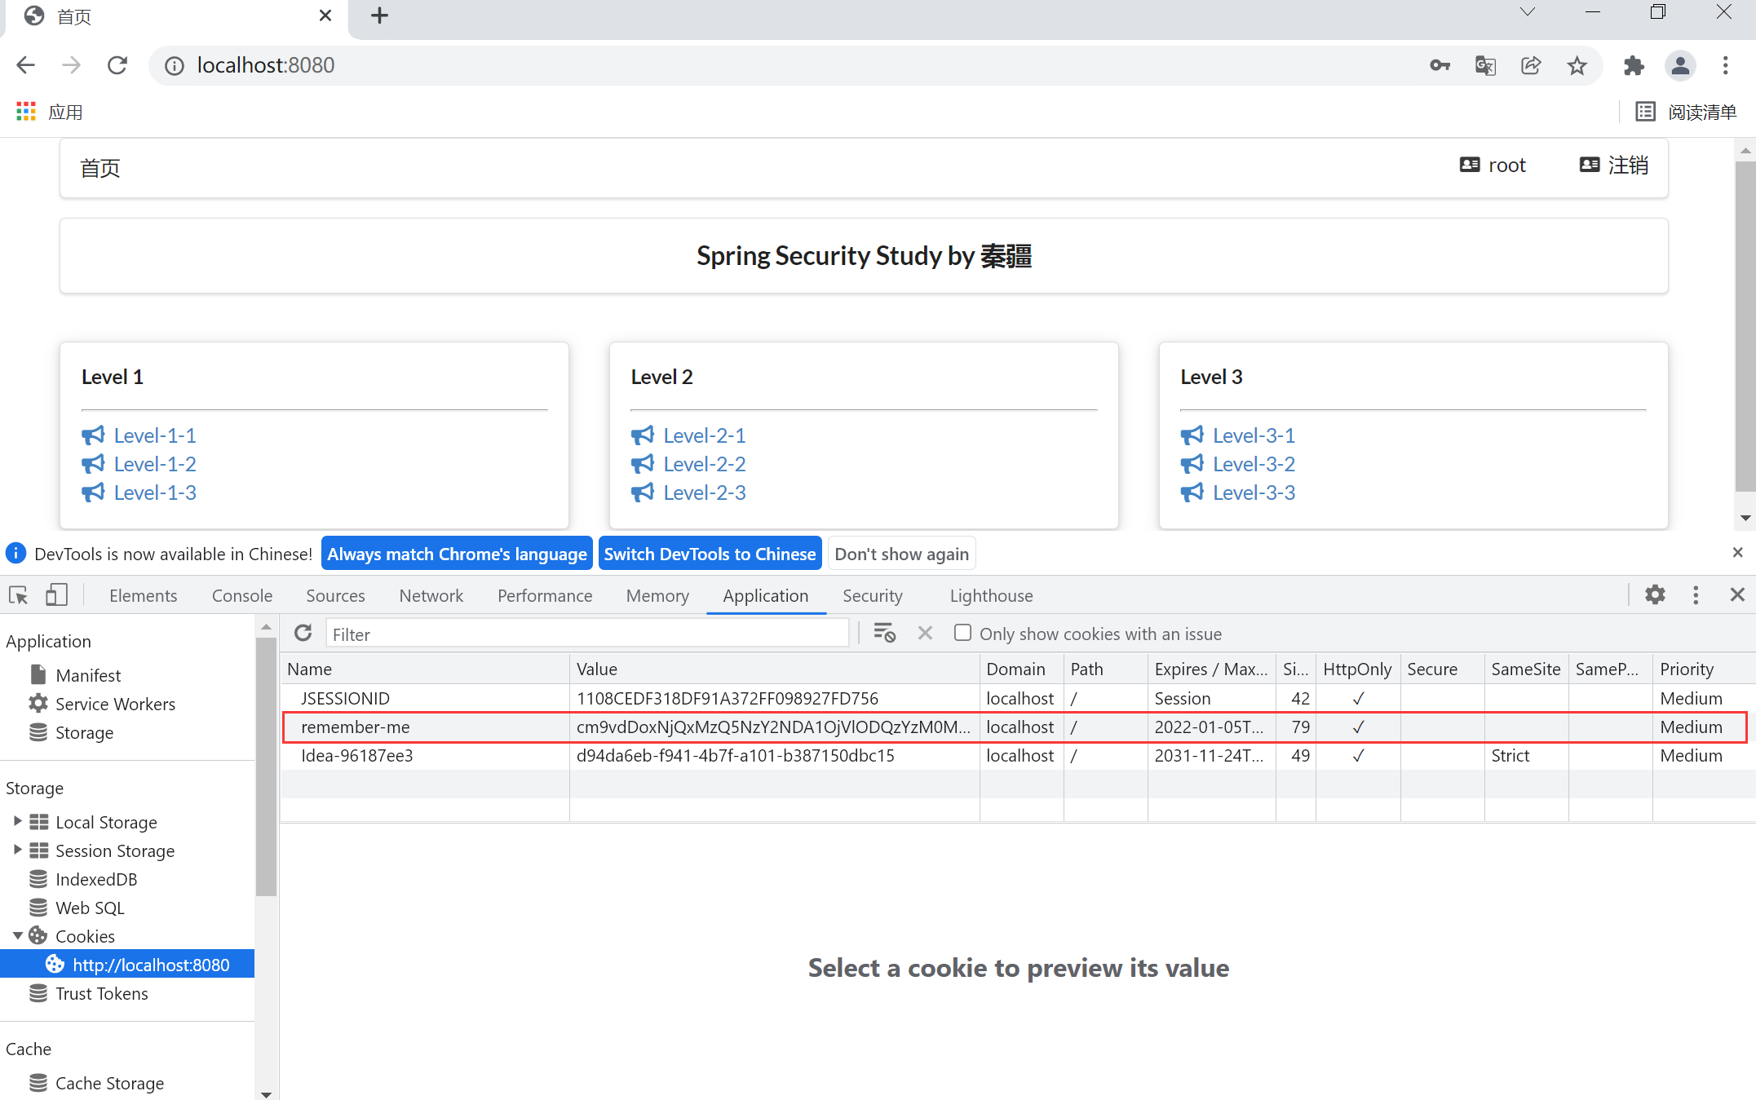Open Manifest in the Application sidebar
Image resolution: width=1756 pixels, height=1100 pixels.
click(88, 675)
